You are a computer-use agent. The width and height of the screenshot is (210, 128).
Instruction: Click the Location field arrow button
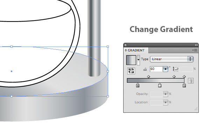click(x=166, y=102)
